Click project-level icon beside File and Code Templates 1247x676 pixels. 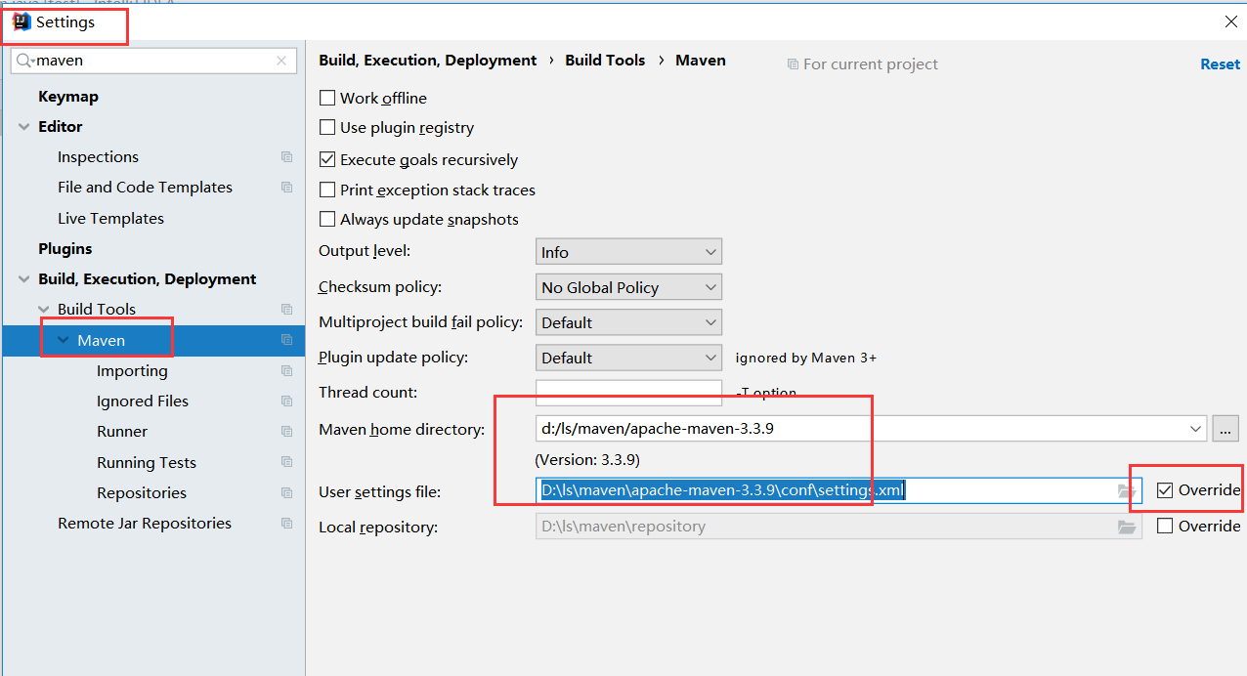286,188
